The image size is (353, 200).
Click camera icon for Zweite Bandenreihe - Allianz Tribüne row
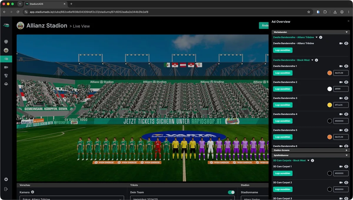341,43
